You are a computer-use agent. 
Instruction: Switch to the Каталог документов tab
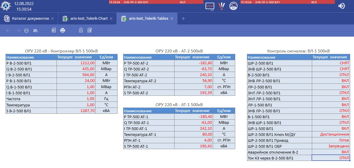(30, 19)
